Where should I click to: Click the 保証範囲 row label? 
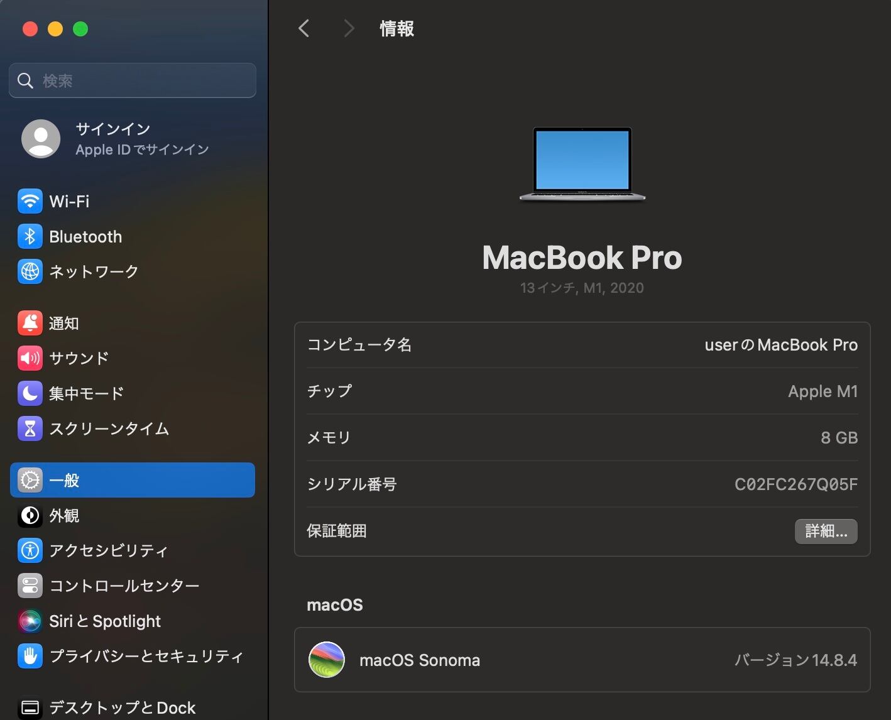[337, 532]
